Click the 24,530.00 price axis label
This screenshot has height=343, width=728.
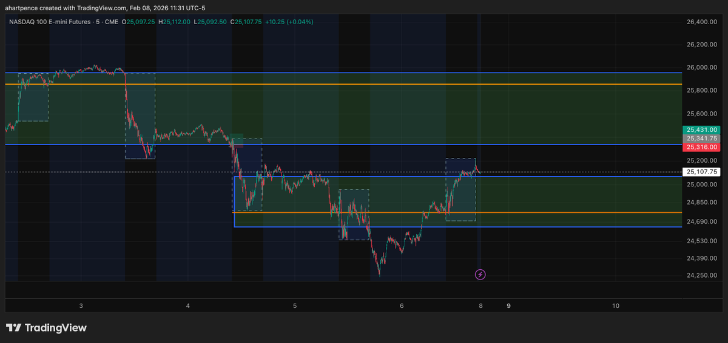coord(703,241)
